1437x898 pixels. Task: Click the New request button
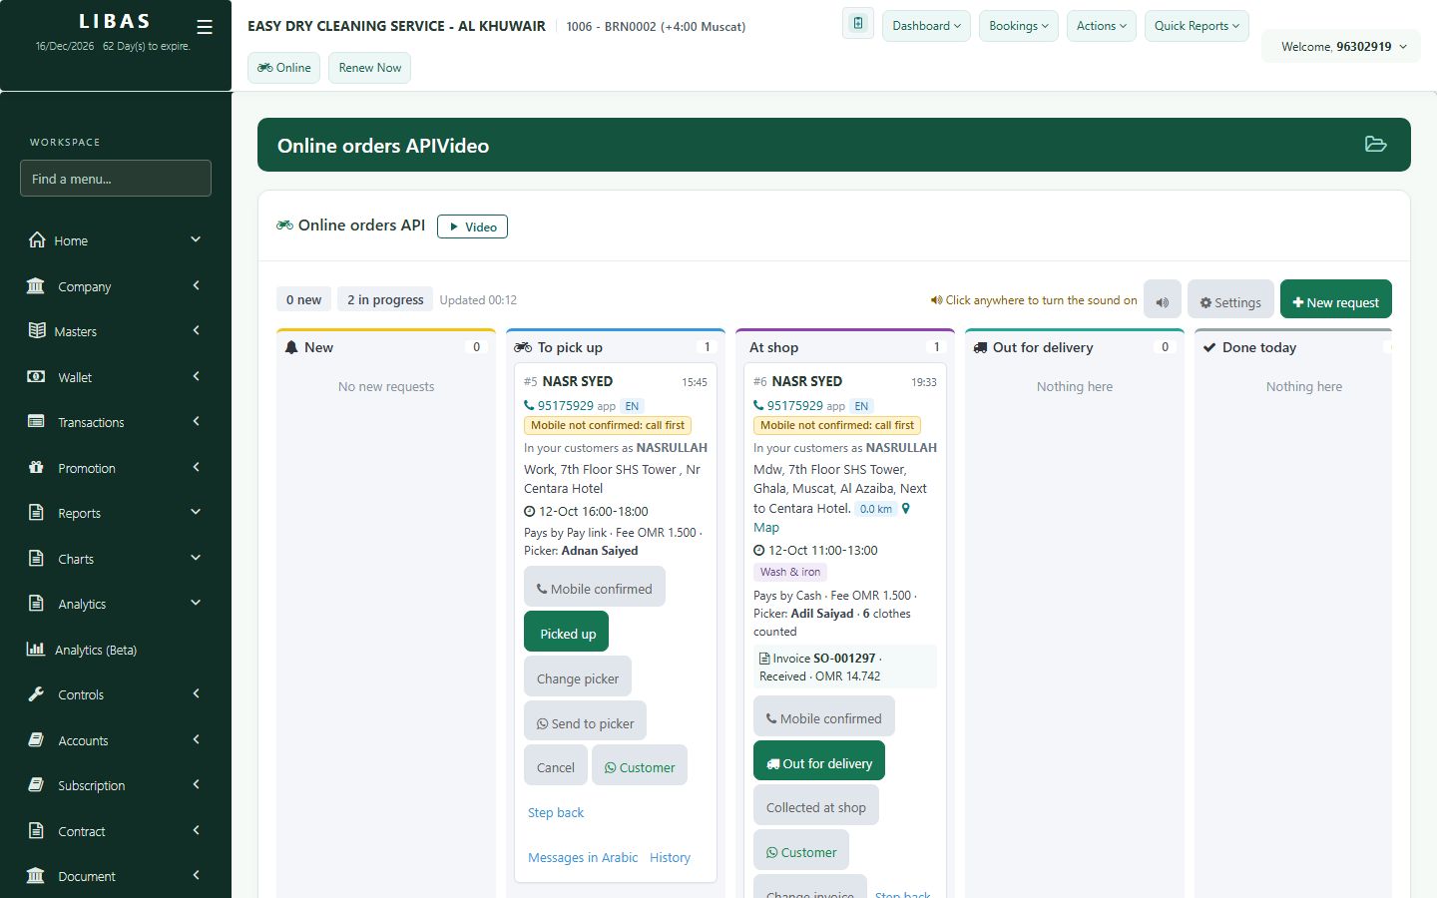click(1335, 300)
